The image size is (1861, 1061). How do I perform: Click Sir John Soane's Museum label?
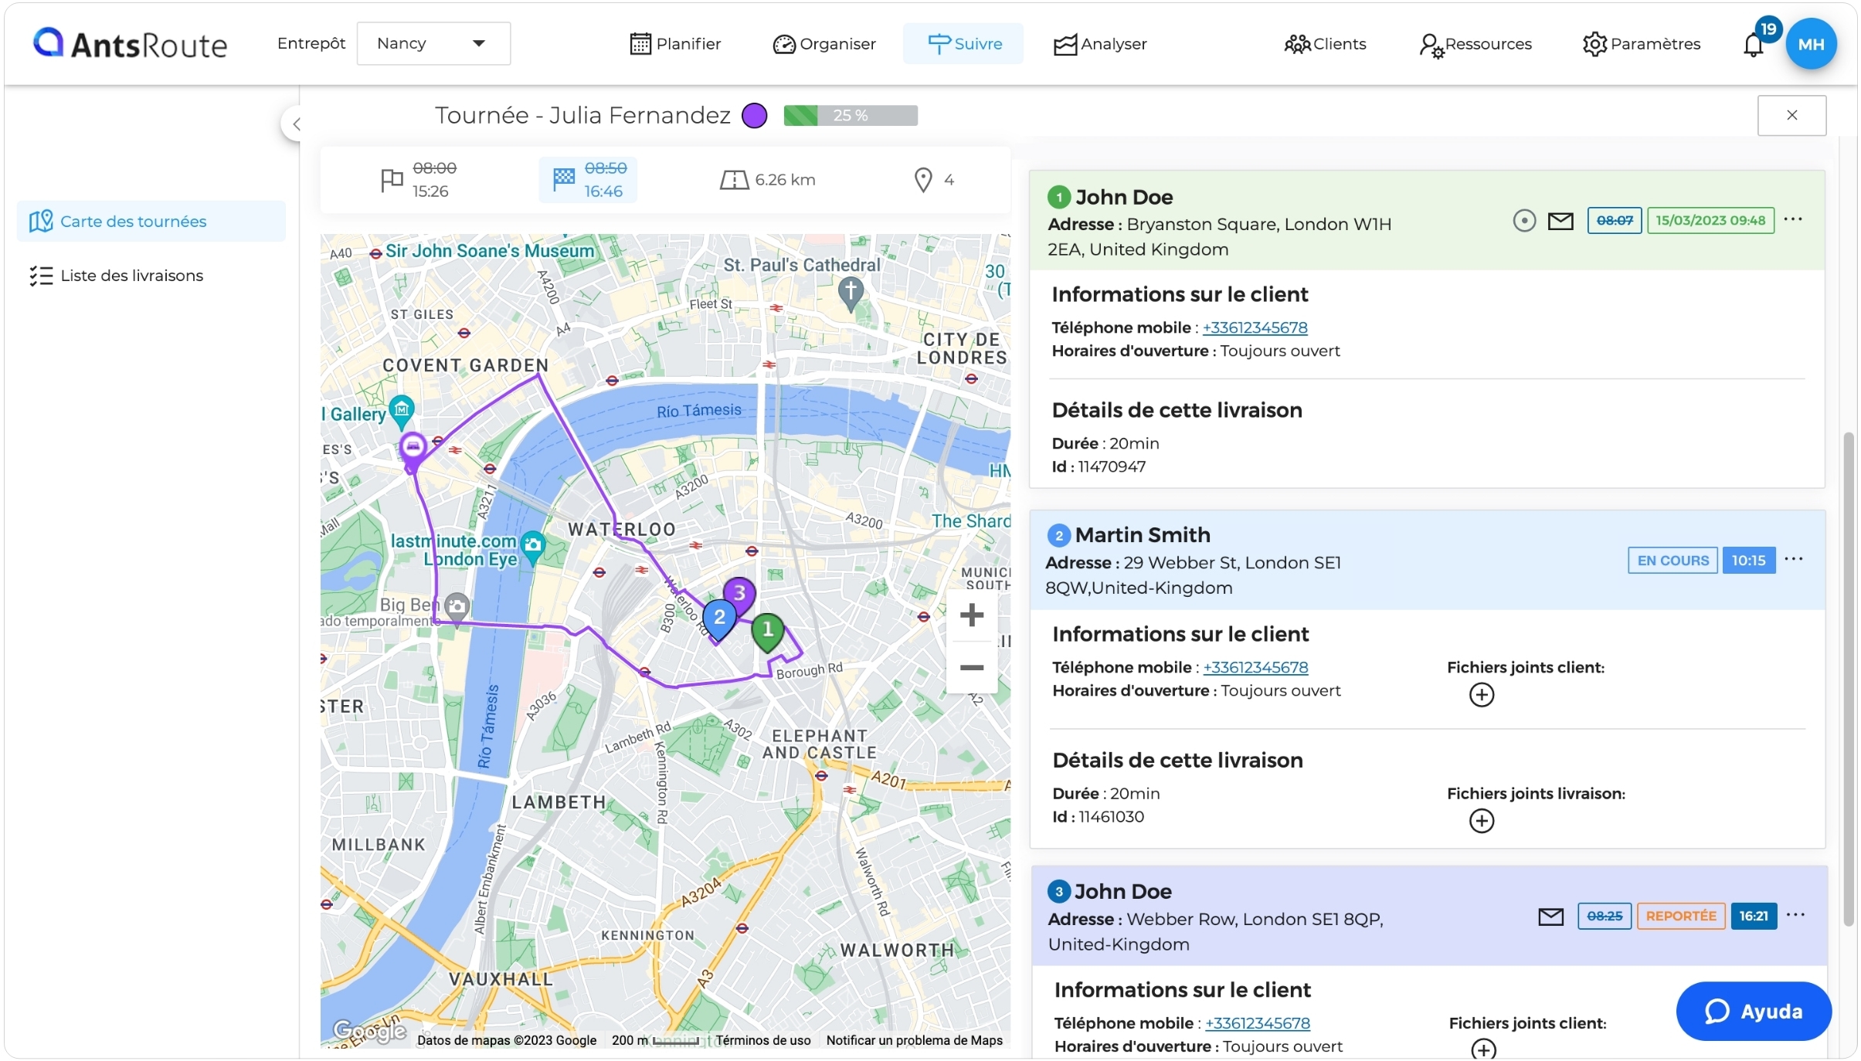[x=490, y=251]
